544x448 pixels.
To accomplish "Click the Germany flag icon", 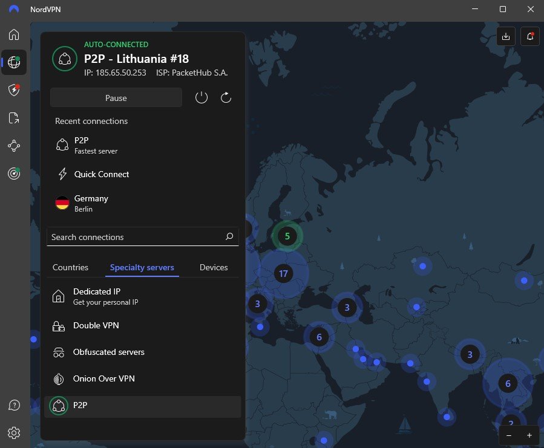I will click(62, 203).
